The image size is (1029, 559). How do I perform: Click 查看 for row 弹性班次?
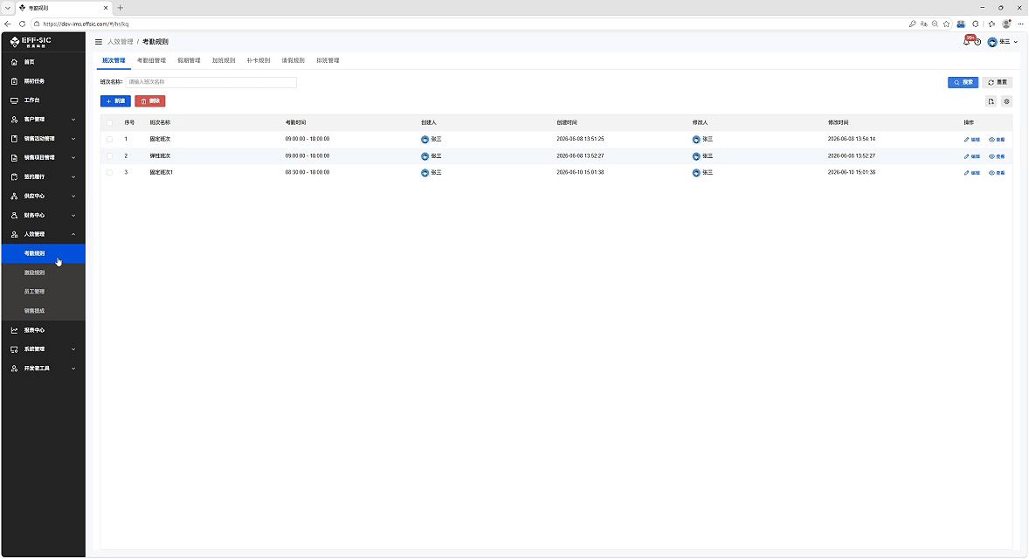[997, 156]
